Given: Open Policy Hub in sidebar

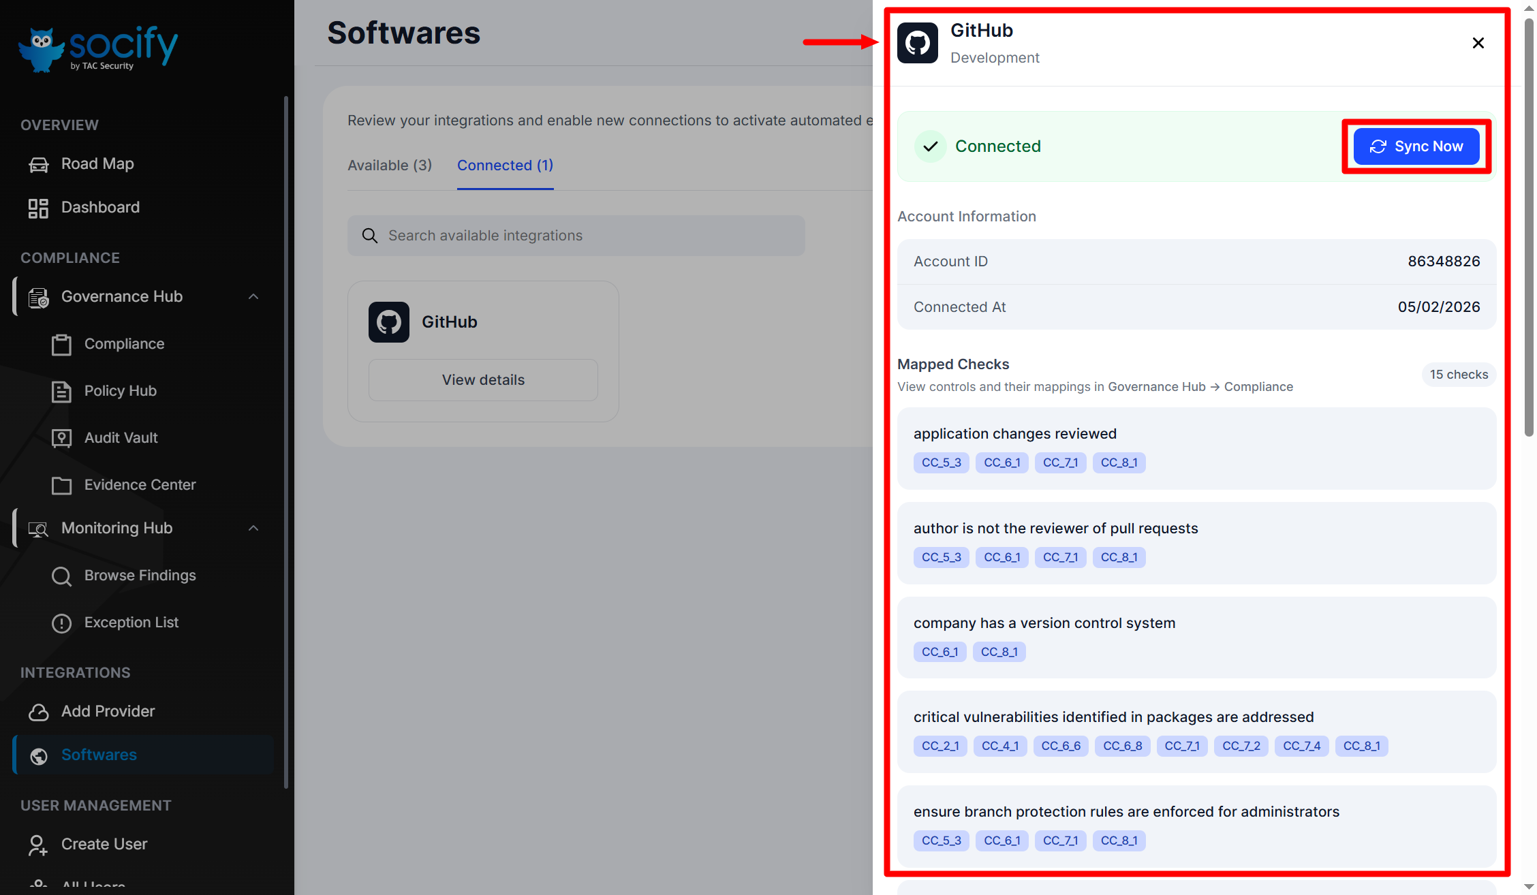Looking at the screenshot, I should 120,391.
